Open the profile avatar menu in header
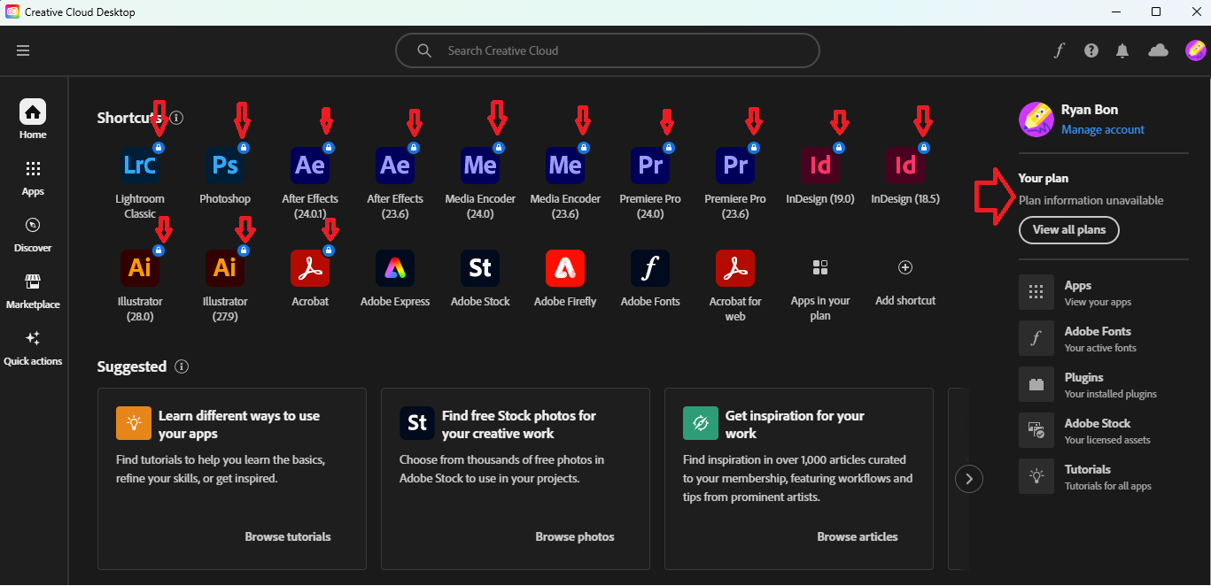1211x586 pixels. 1195,50
